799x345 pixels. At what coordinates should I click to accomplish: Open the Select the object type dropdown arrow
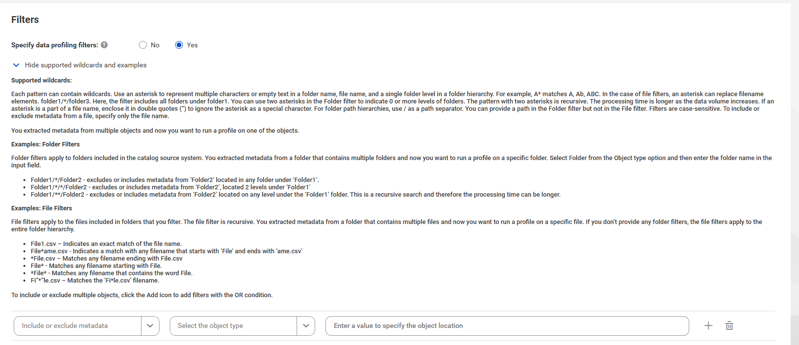306,326
